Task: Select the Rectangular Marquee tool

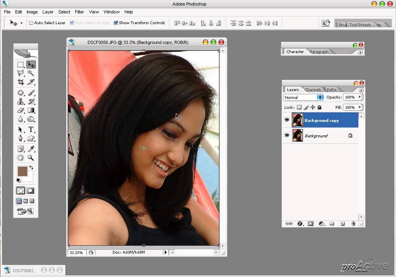Action: click(x=21, y=65)
